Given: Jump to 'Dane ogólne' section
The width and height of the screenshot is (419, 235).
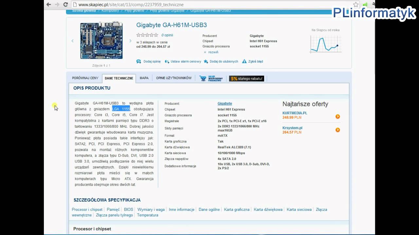Looking at the screenshot, I should [209, 210].
